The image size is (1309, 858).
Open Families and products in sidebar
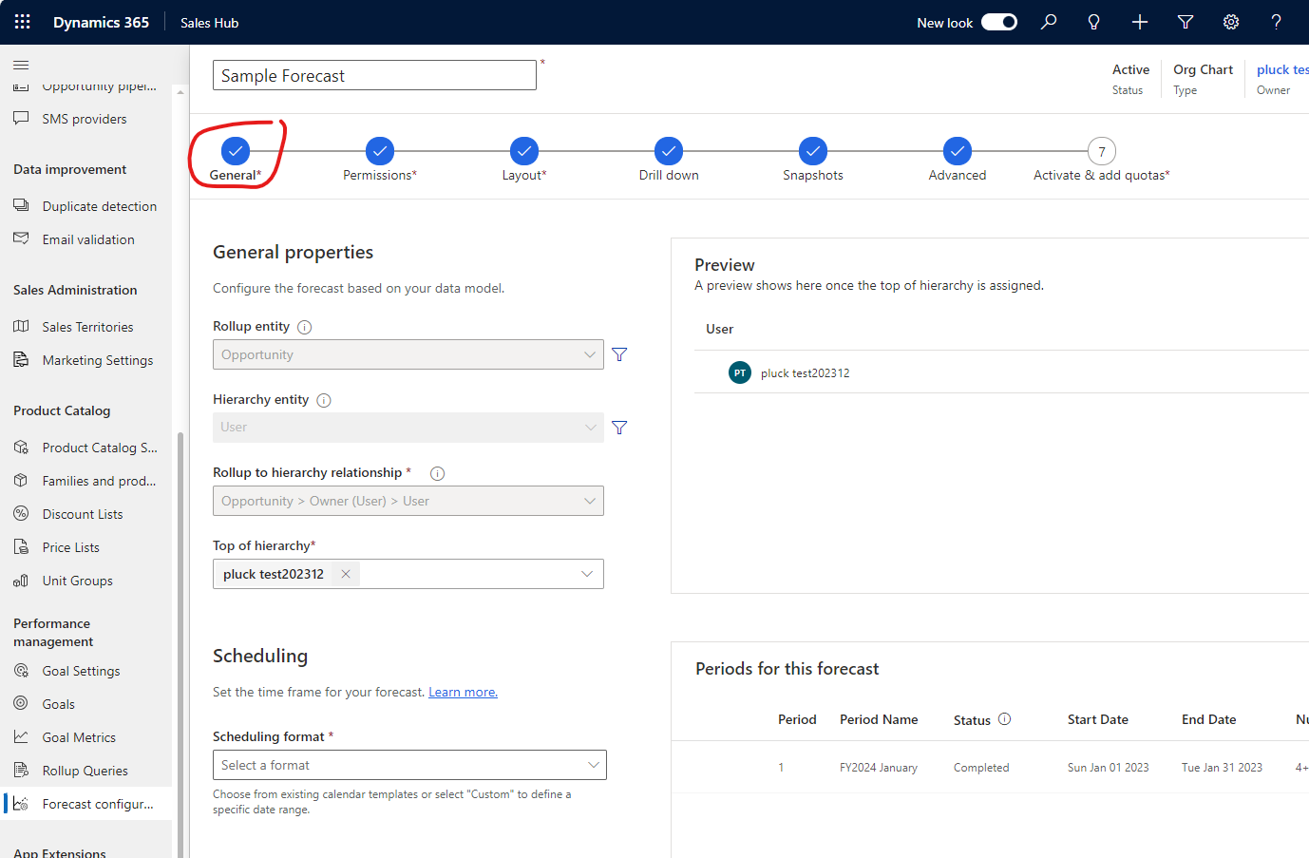pyautogui.click(x=85, y=481)
